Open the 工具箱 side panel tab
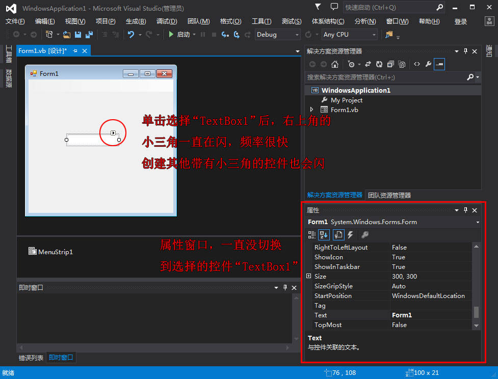498x379 pixels. coord(9,54)
